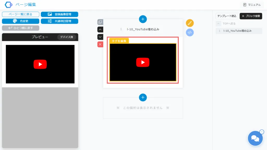Click the TOPへ戻る chevron button
This screenshot has width=267, height=150.
click(219, 24)
